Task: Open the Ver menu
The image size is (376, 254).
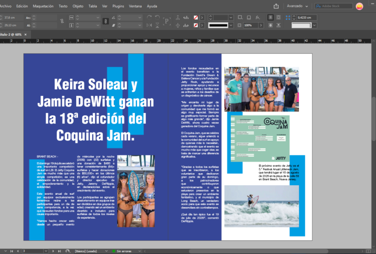Action: pyautogui.click(x=104, y=6)
